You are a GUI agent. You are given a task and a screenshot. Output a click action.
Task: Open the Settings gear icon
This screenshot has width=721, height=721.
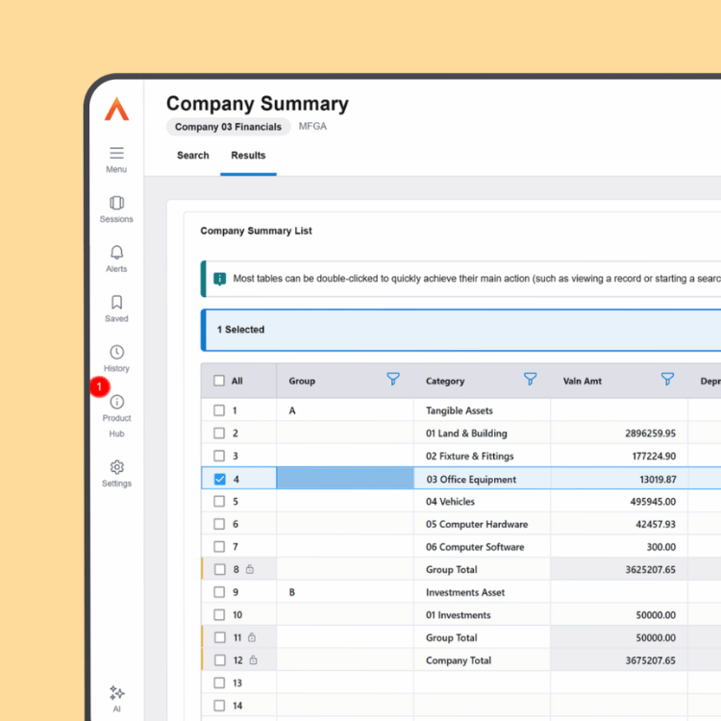point(116,467)
